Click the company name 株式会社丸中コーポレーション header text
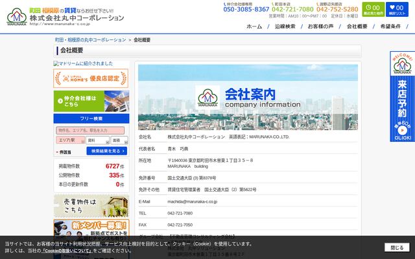This screenshot has width=415, height=259. [77, 18]
